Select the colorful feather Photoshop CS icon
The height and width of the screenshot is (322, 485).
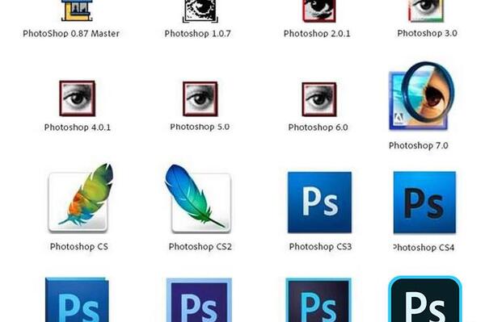point(80,198)
